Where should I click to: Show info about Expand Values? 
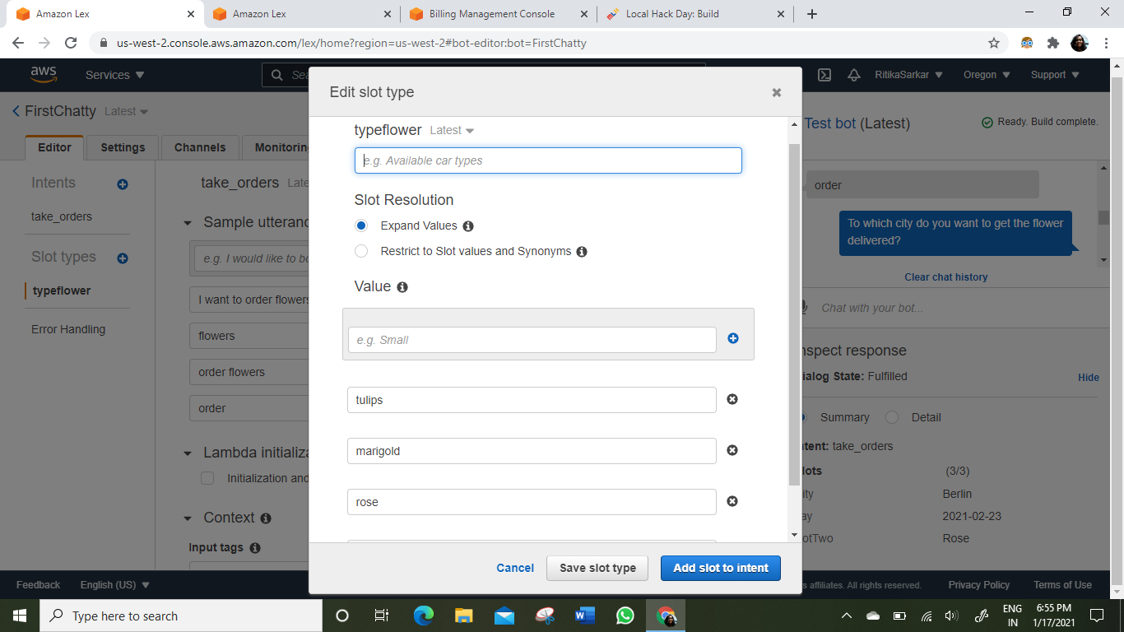[468, 226]
